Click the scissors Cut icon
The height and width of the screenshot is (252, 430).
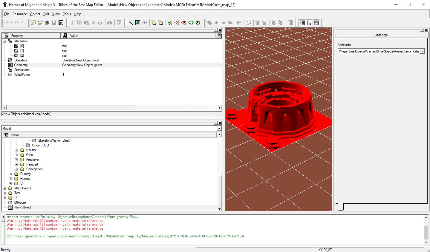tap(73, 23)
